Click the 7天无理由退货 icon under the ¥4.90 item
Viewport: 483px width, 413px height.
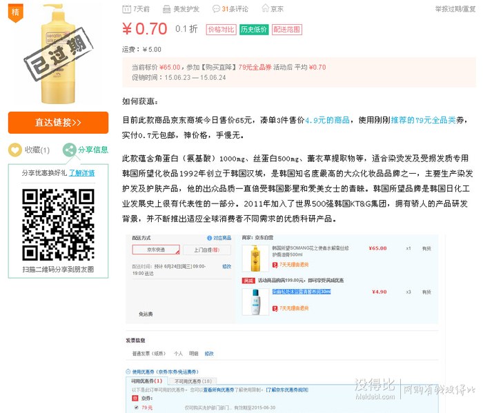pos(275,308)
